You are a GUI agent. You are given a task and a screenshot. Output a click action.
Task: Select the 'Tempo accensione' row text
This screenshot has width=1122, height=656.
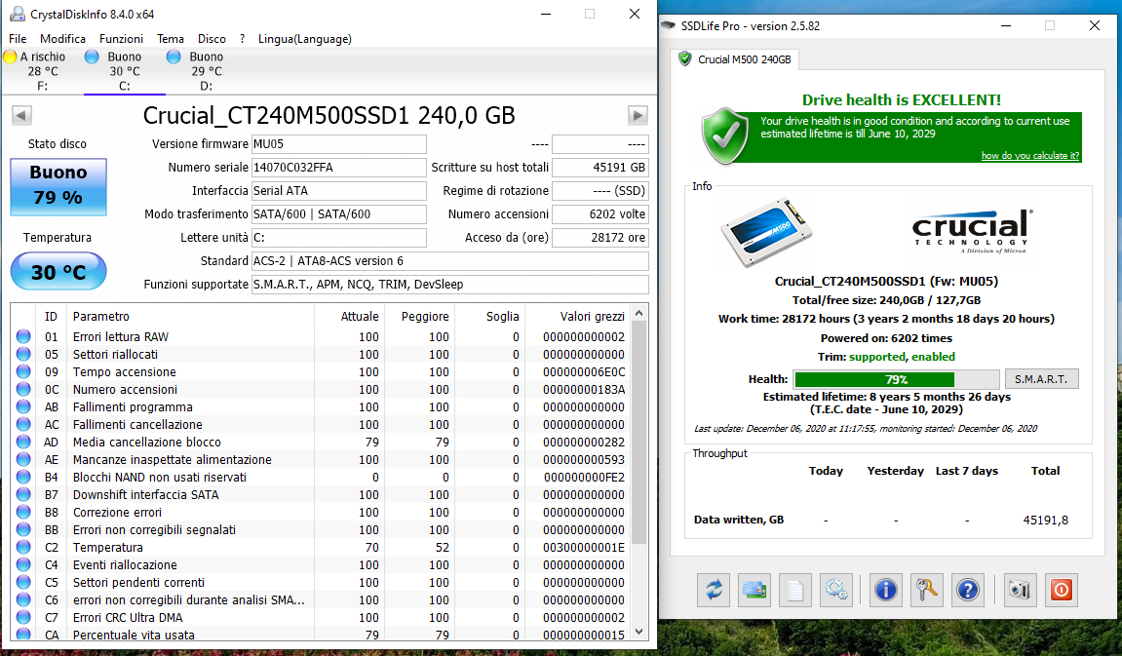pyautogui.click(x=125, y=372)
